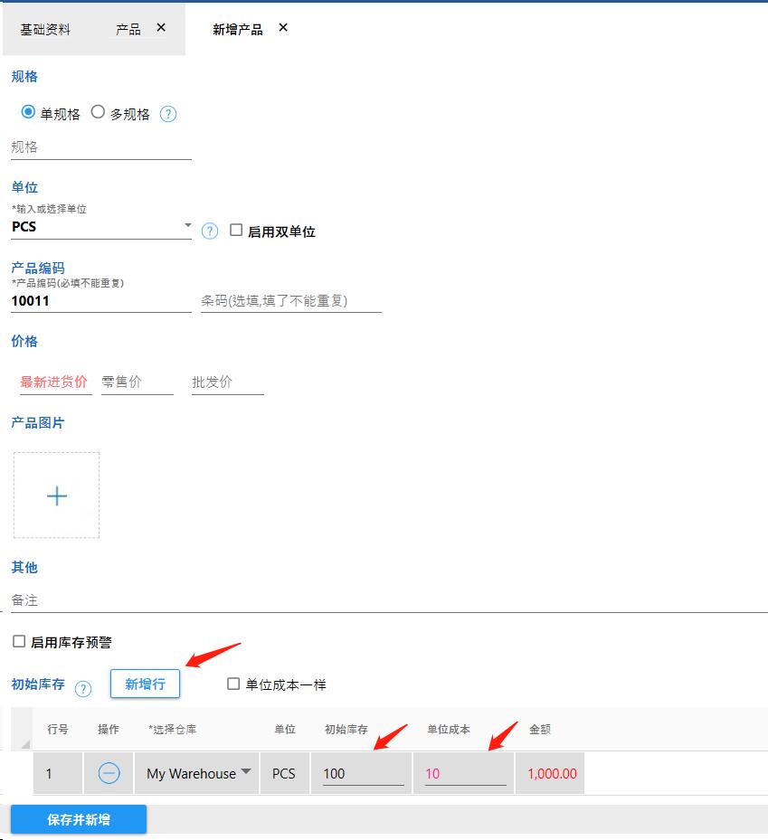Click the 新增行 button
The height and width of the screenshot is (840, 768).
click(x=145, y=684)
